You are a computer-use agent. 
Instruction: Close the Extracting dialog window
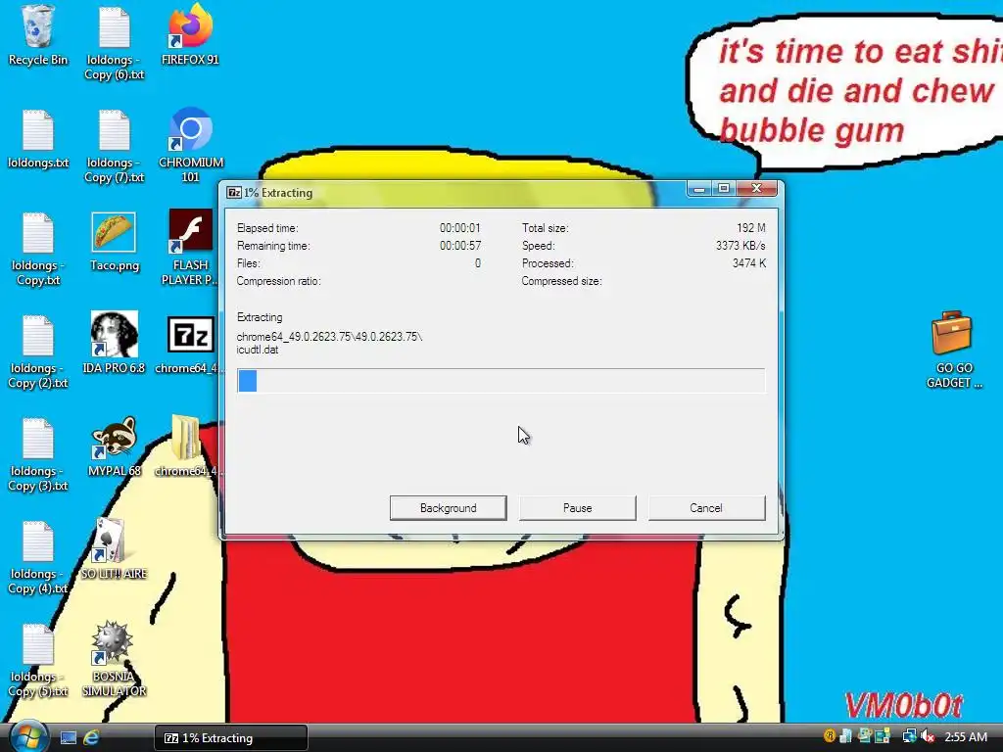pyautogui.click(x=757, y=189)
